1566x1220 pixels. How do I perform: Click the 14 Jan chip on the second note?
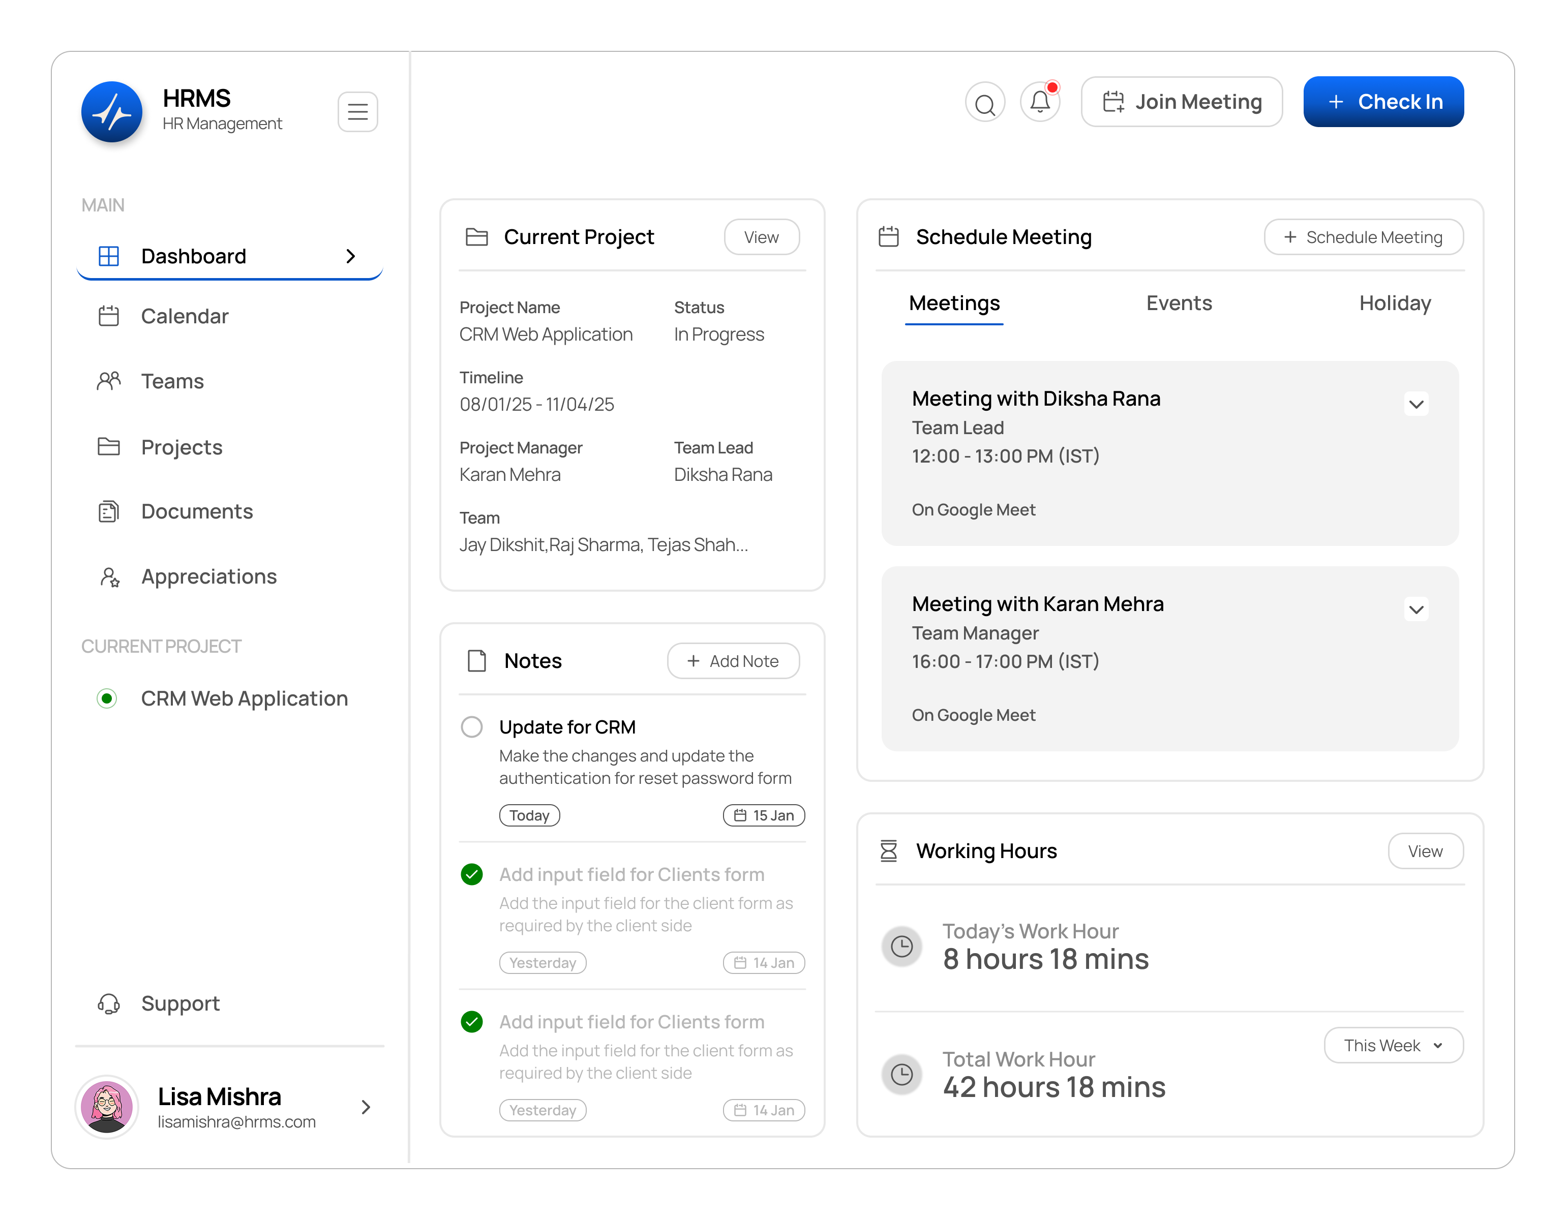764,963
